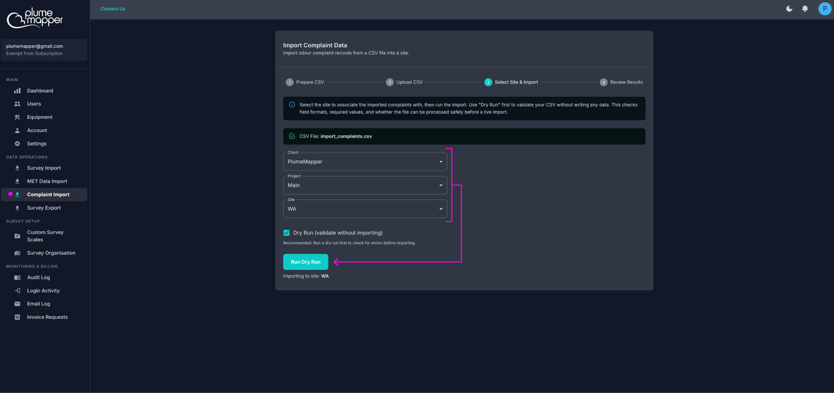Click the Invoice Requests list icon
834x393 pixels.
tap(17, 317)
